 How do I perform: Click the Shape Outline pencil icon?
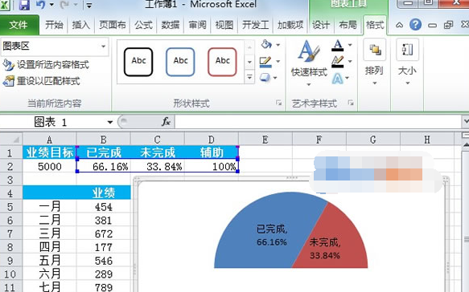(265, 62)
